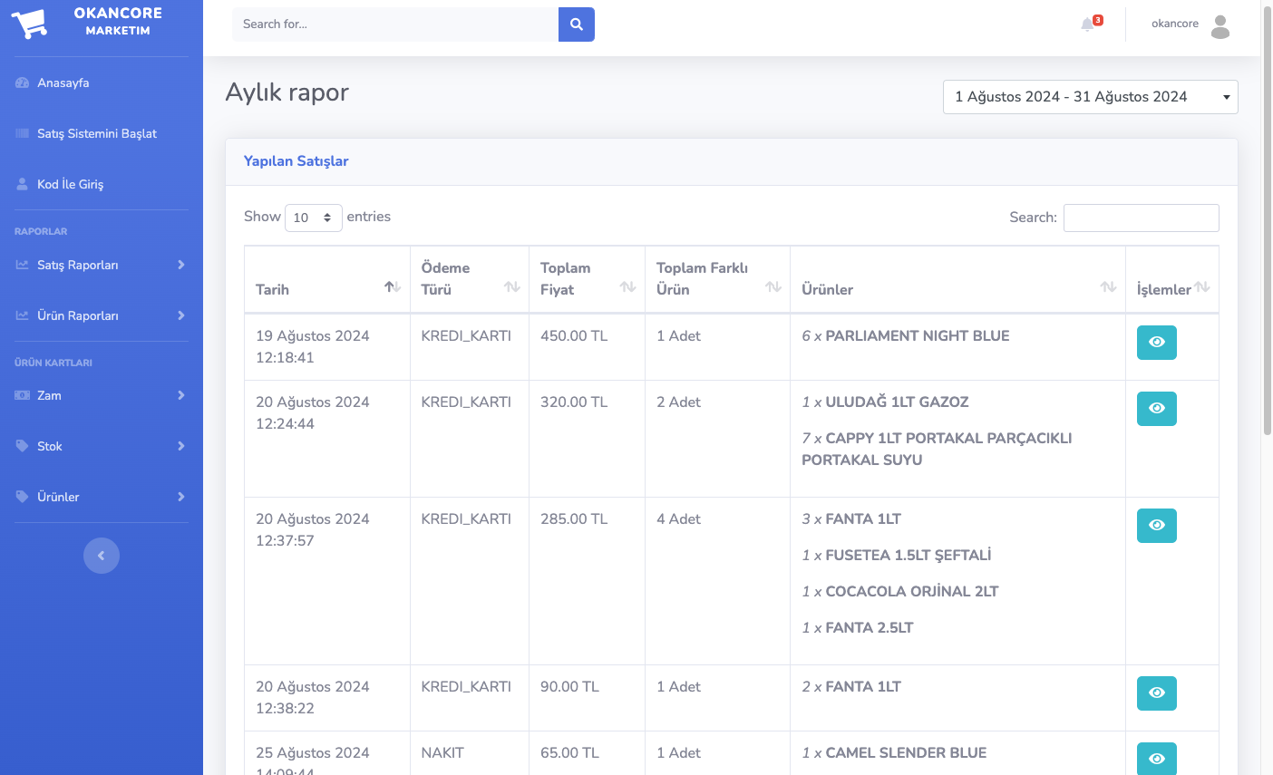The image size is (1273, 775).
Task: Open Kod İle Giriş menu item
Action: [x=102, y=184]
